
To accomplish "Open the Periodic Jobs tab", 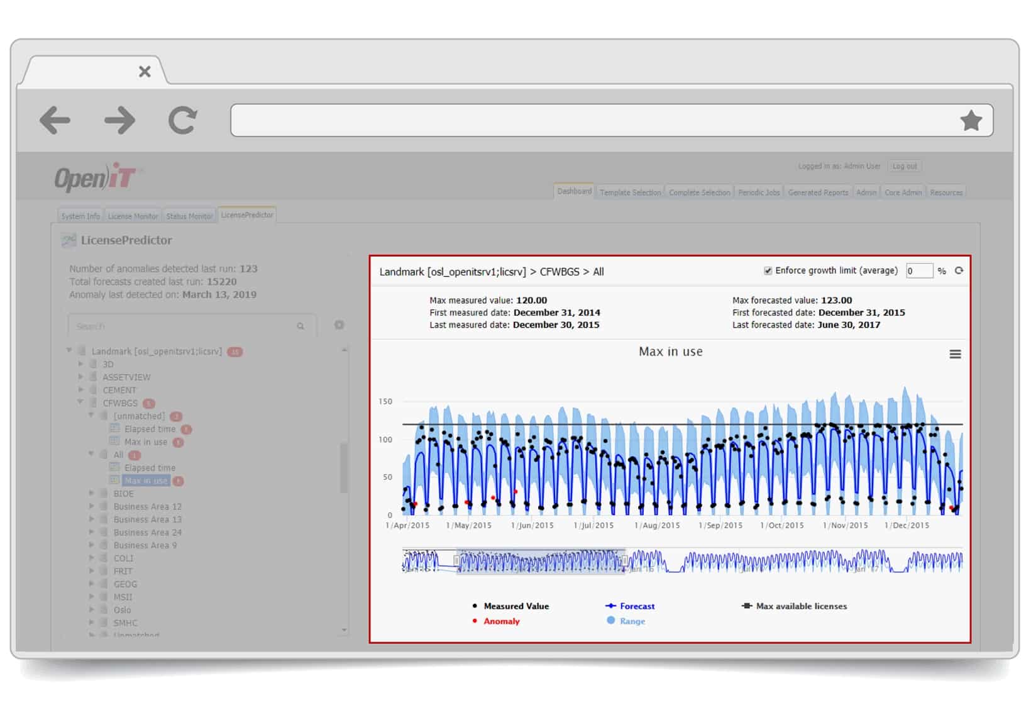I will (x=759, y=192).
